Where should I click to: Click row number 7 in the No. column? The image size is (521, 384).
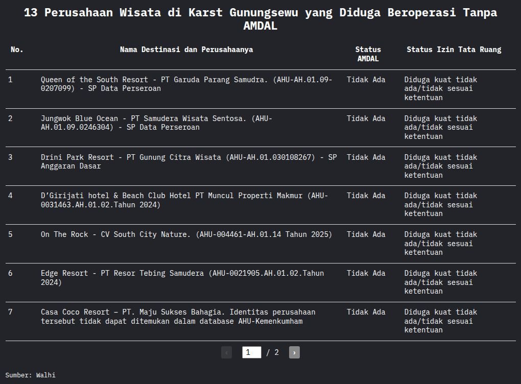[x=10, y=312]
